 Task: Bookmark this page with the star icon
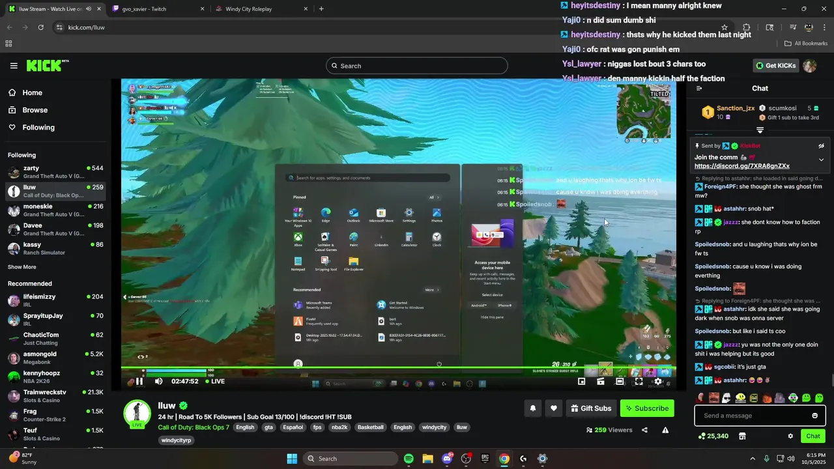point(725,27)
